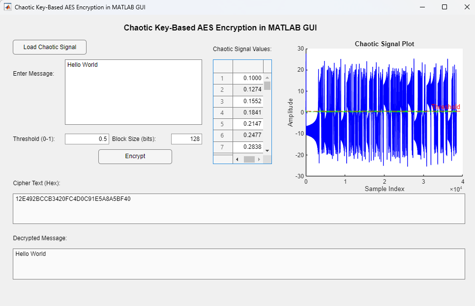Select table cell with value 0.2477

pos(248,135)
